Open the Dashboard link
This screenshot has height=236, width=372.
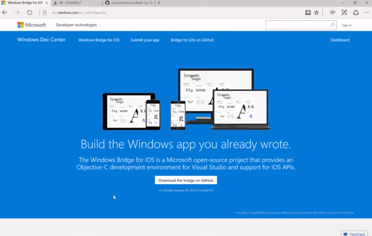340,40
